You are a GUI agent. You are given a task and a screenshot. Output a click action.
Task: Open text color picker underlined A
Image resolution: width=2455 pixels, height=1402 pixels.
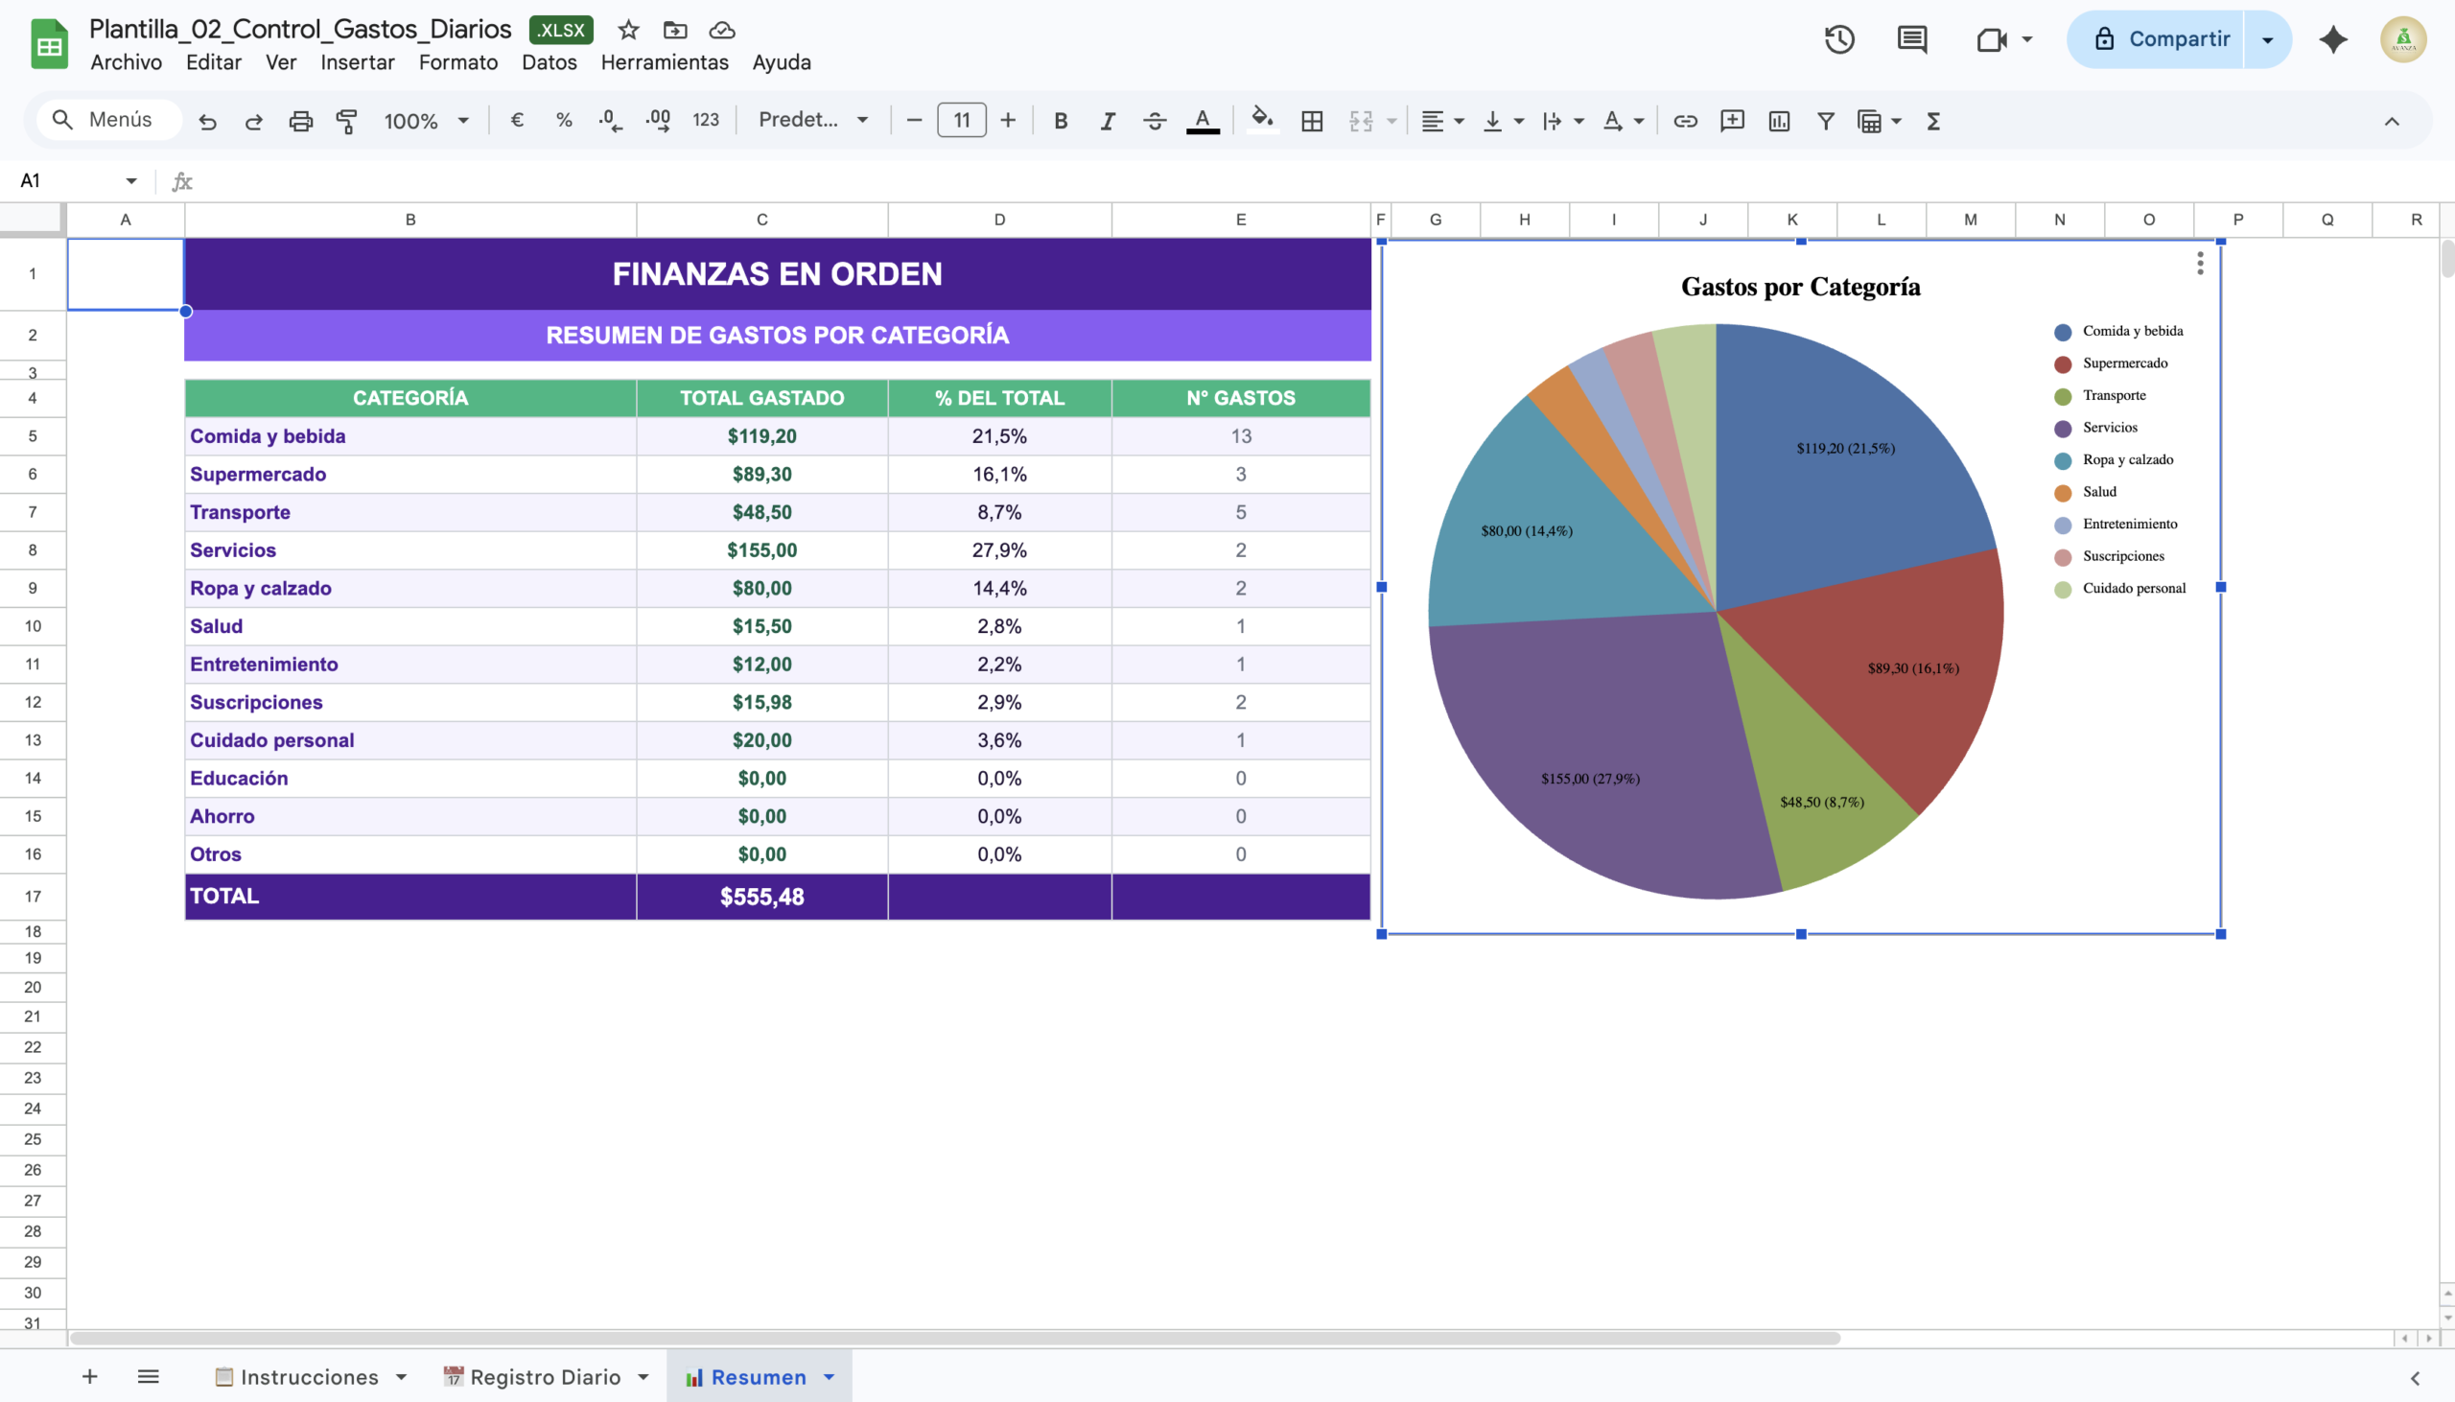(x=1202, y=122)
